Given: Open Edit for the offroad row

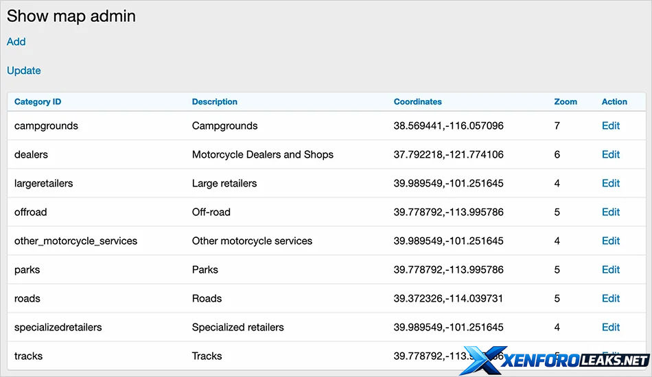Looking at the screenshot, I should point(610,212).
